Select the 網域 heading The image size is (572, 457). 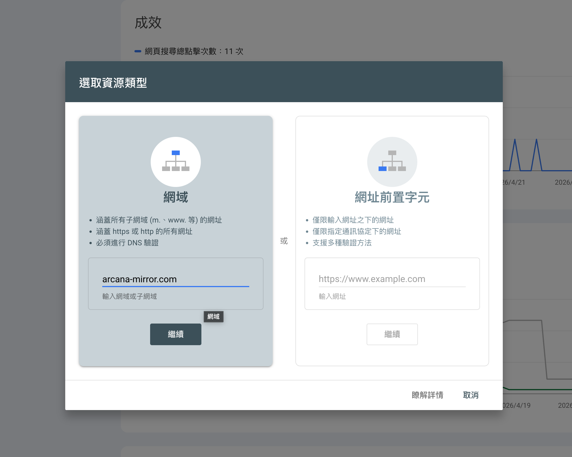tap(176, 197)
